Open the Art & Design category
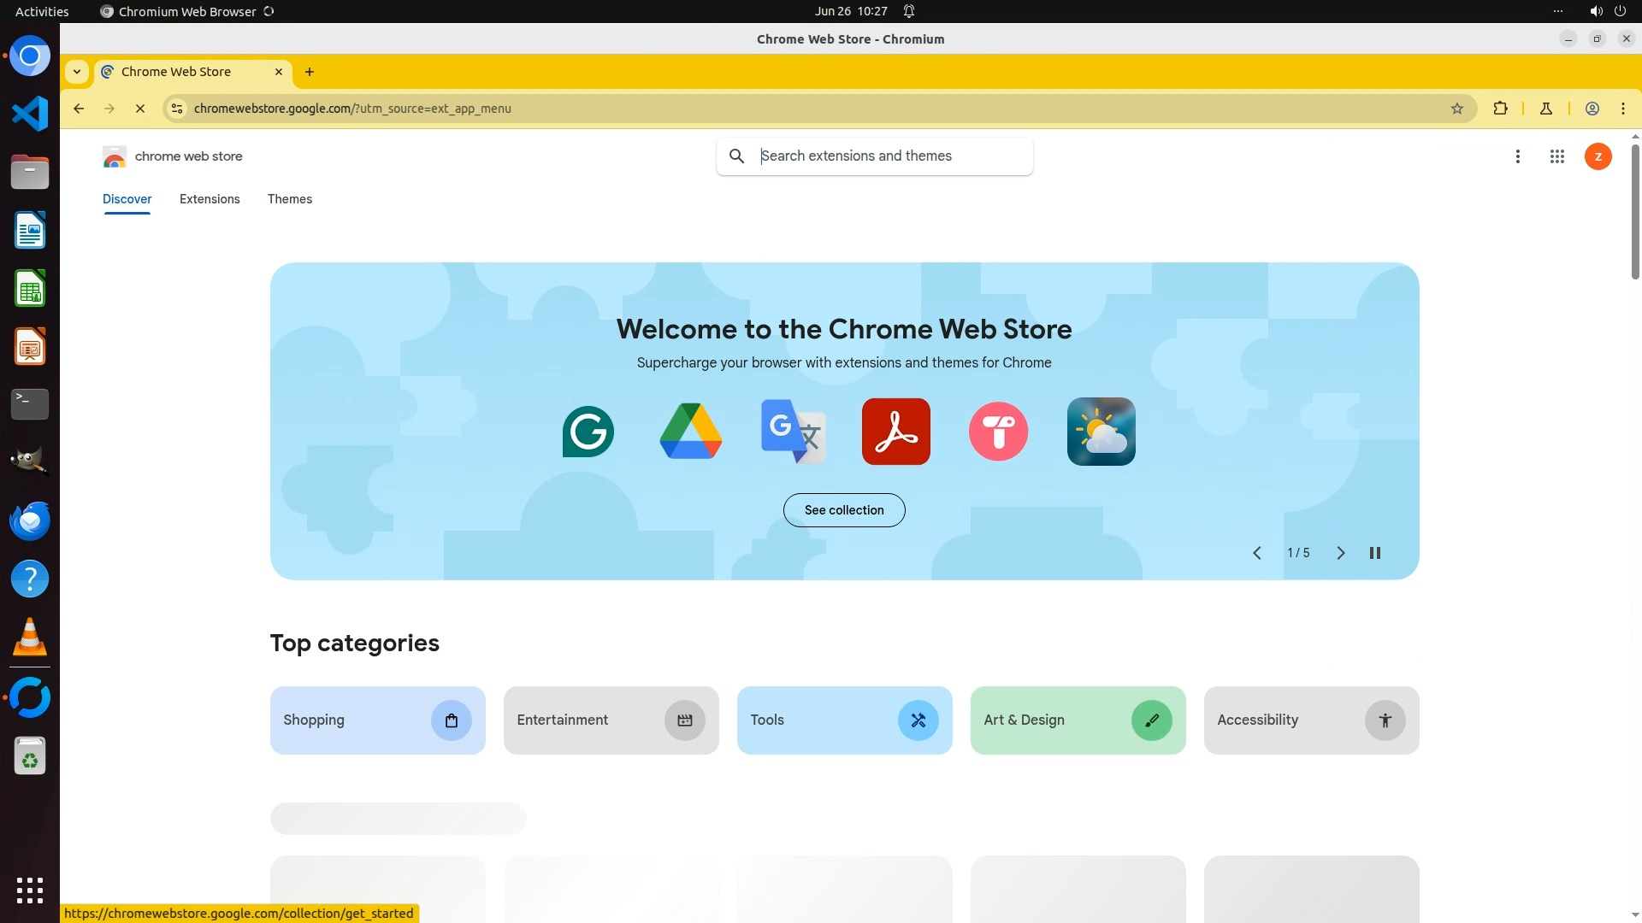This screenshot has height=923, width=1642. [x=1078, y=720]
